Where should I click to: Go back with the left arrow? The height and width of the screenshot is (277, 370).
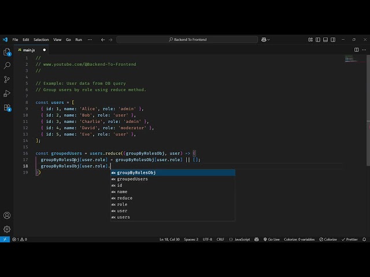pos(103,40)
